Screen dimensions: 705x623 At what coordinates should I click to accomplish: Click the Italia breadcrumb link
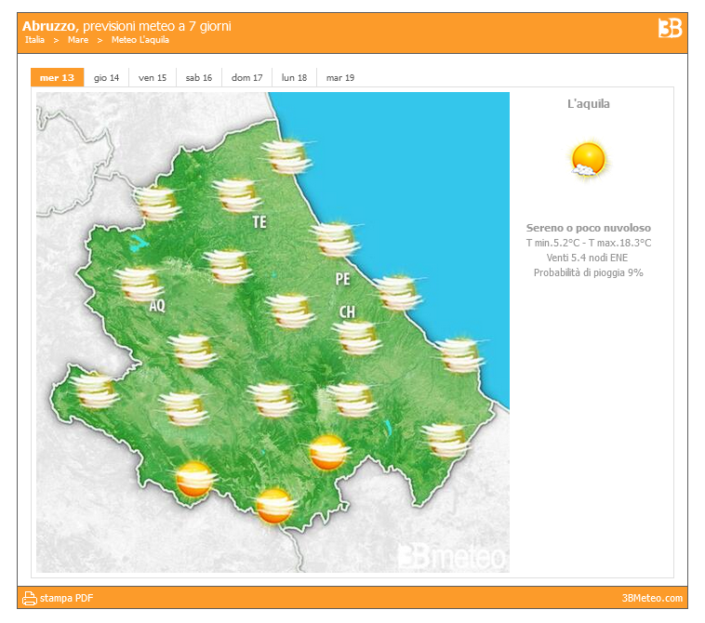35,40
